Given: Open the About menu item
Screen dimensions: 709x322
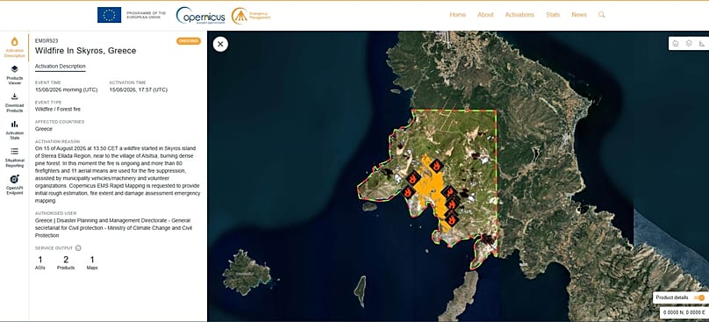Looking at the screenshot, I should pos(485,15).
